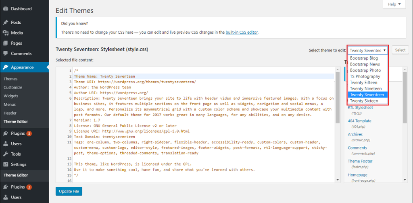Image resolution: width=413 pixels, height=203 pixels.
Task: Click the 'Edit Themes' page heading
Action: (x=75, y=11)
